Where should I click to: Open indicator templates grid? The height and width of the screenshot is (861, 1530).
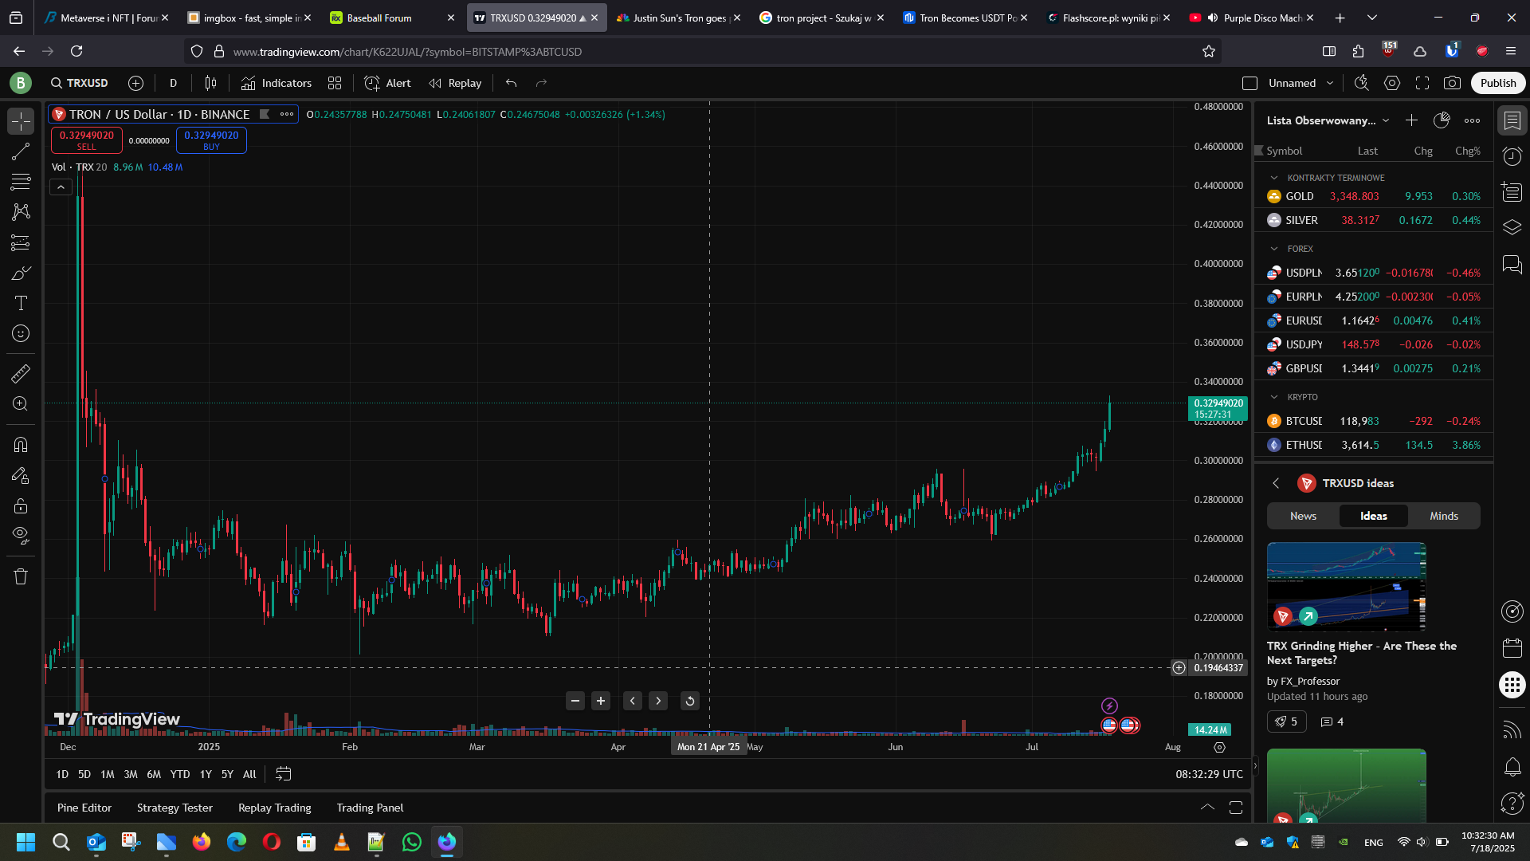335,83
